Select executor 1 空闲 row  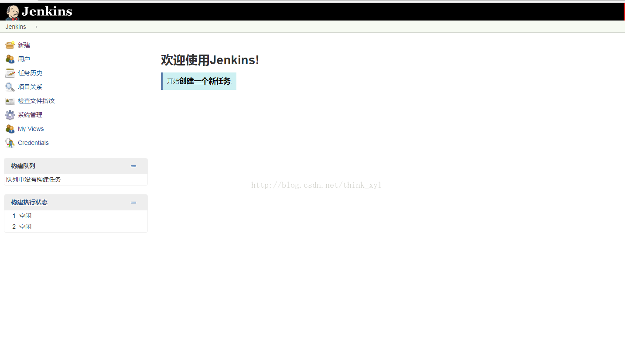[76, 216]
